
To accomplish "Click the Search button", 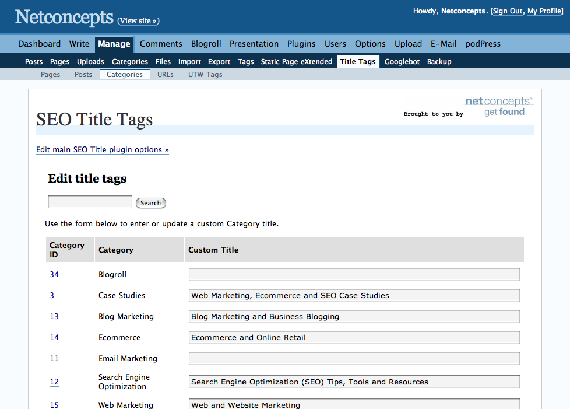I will 151,203.
